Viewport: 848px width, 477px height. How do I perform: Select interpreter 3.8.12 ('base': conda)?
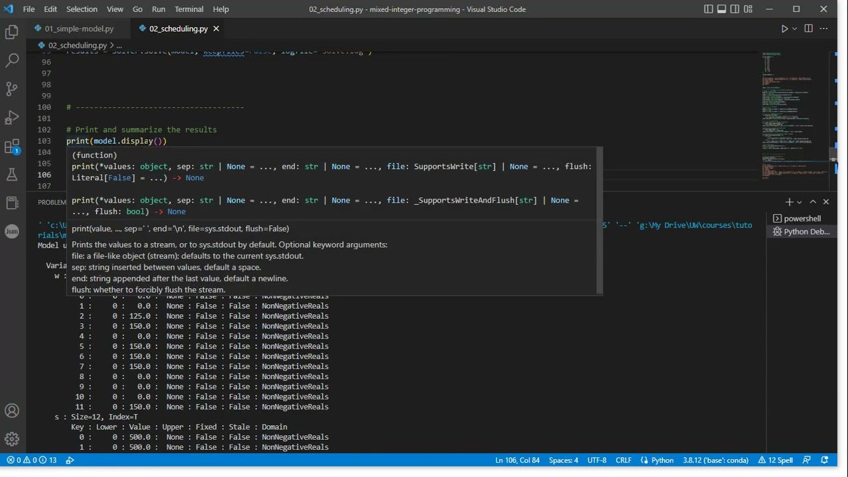[715, 460]
